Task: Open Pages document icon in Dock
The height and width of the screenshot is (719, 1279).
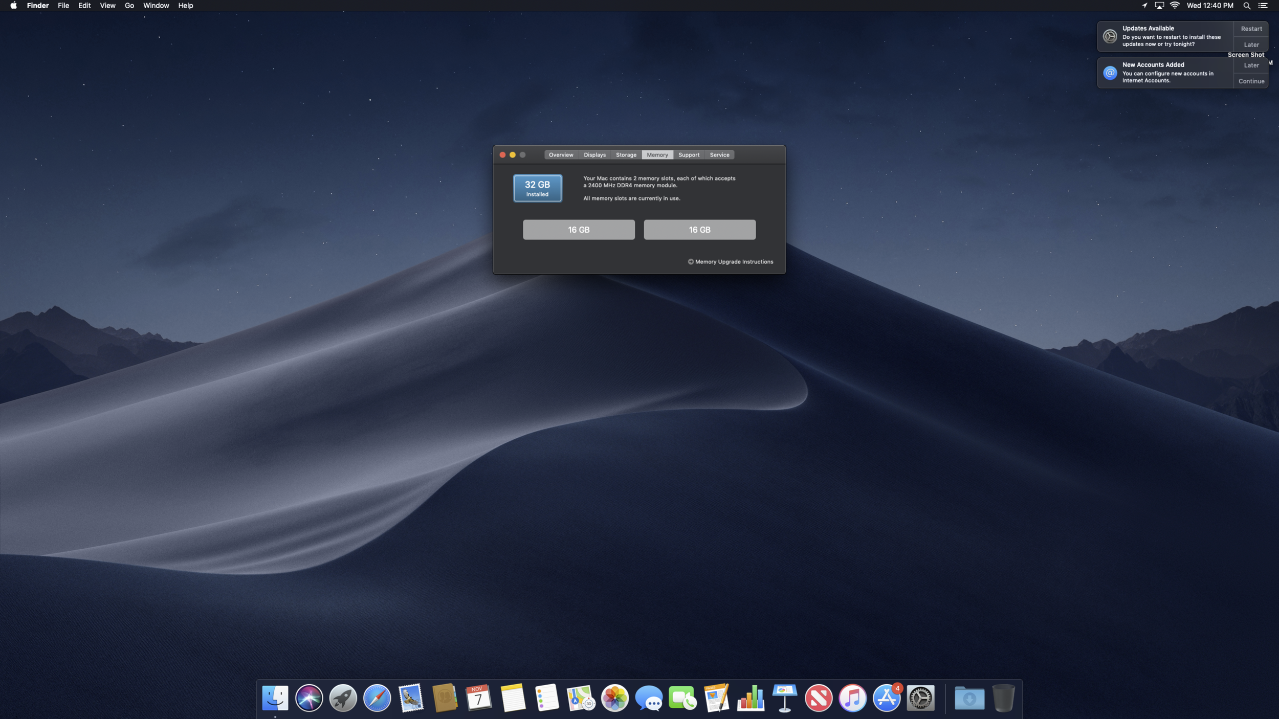Action: (x=716, y=698)
